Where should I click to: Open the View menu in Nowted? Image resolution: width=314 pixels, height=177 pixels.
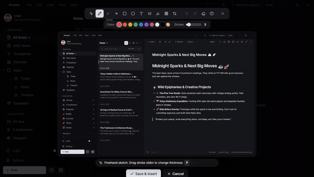click(x=50, y=5)
